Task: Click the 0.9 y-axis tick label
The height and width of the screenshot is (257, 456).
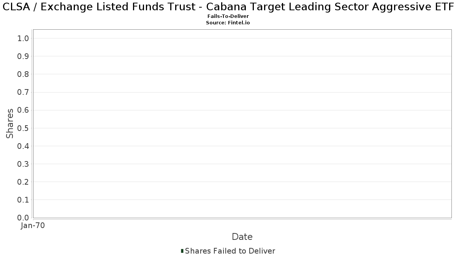Action: (x=23, y=56)
